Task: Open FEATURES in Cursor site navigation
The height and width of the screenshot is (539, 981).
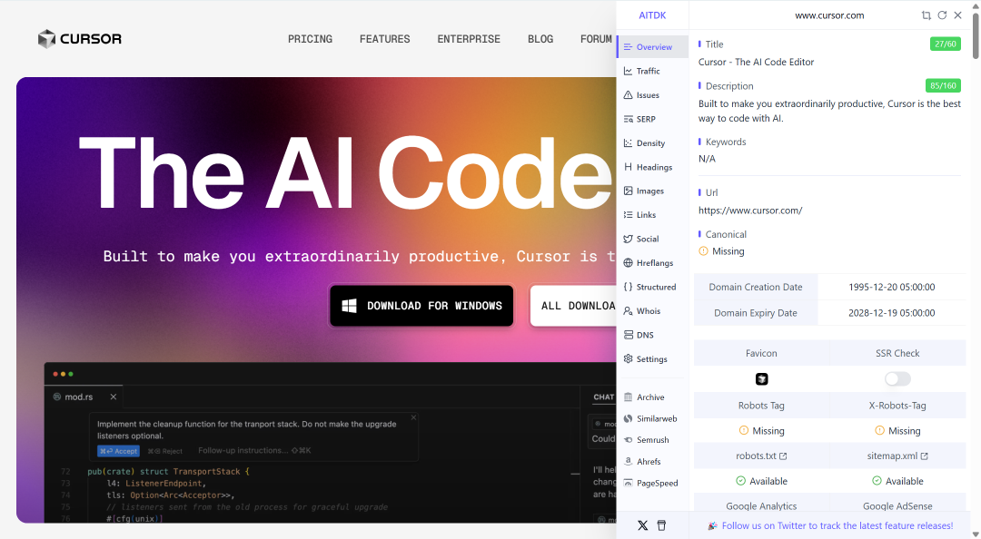Action: 385,39
